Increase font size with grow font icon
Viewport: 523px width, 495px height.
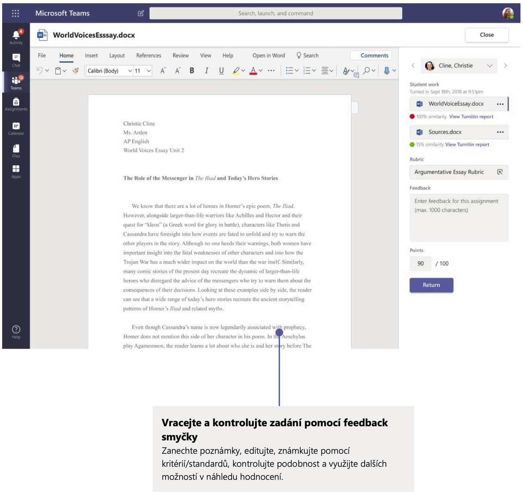[163, 71]
